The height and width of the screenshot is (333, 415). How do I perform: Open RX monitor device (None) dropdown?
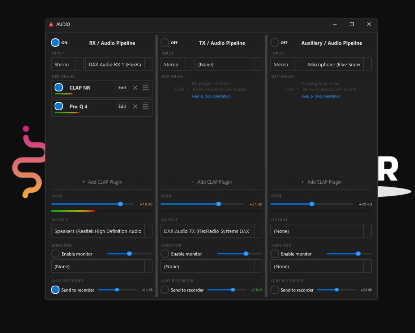102,266
